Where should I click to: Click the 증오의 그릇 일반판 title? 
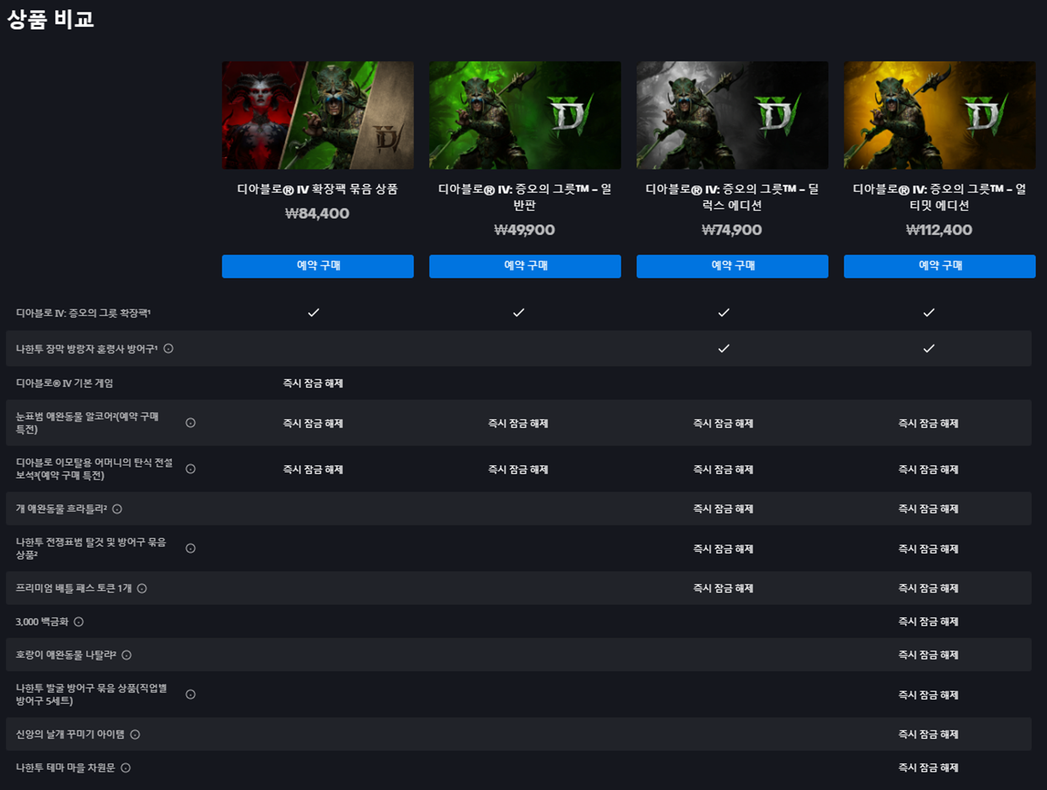click(x=525, y=197)
